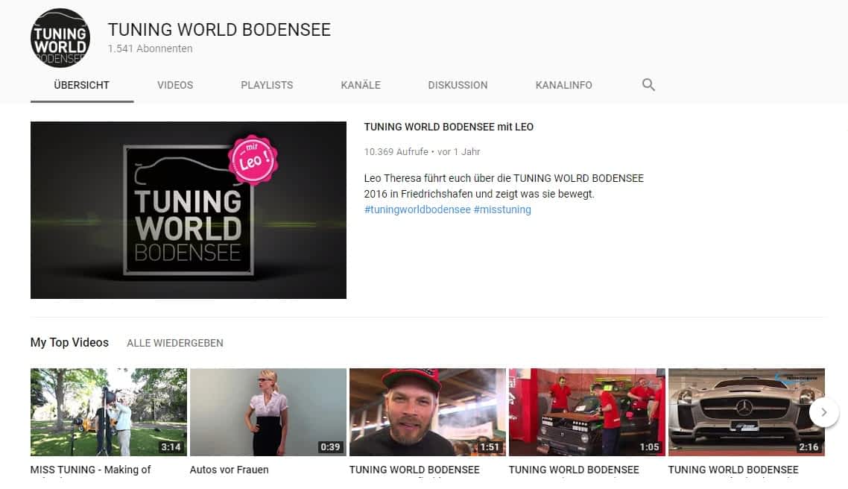
Task: Open the Miss Tuning Making of thumbnail
Action: pyautogui.click(x=109, y=412)
